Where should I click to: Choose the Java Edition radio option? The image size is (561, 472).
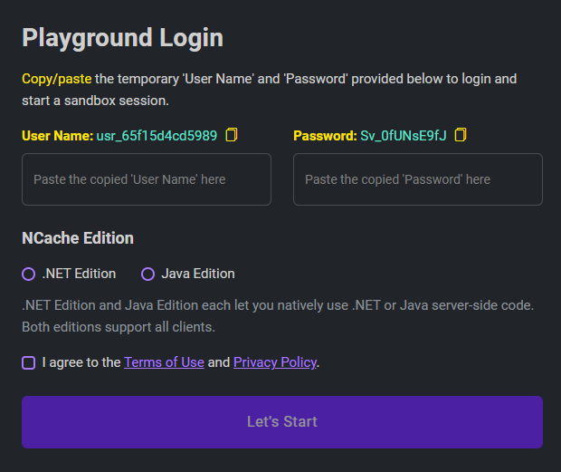[147, 274]
